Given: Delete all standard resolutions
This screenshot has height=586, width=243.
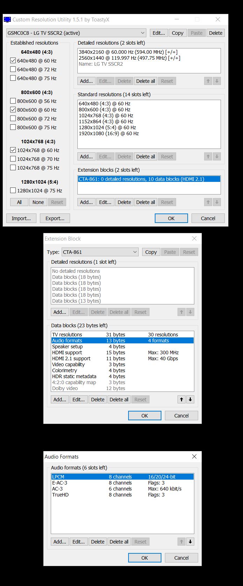Looking at the screenshot, I should [145, 157].
